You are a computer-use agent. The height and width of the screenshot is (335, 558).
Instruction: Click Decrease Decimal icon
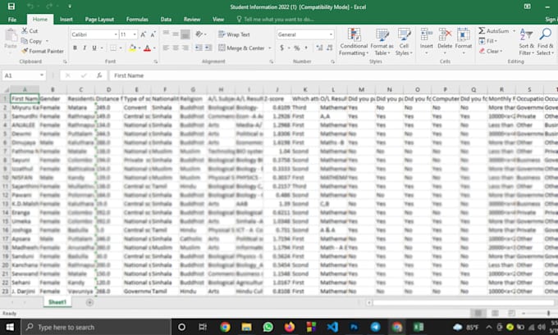pyautogui.click(x=329, y=48)
